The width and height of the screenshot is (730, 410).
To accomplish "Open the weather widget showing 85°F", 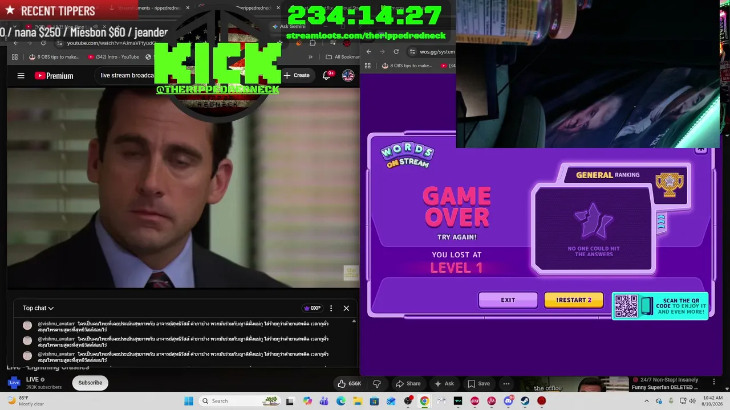I will (x=26, y=401).
